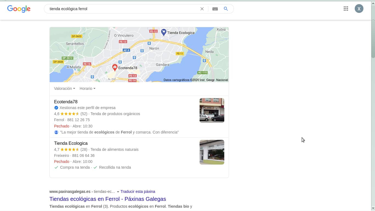Open the Valoración filter dropdown
Viewport: 375px width, 211px height.
65,88
